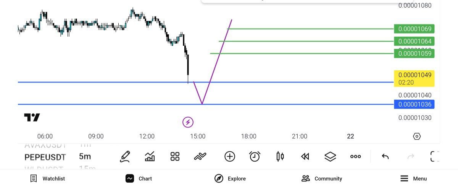Open the layout templates grid icon
The height and width of the screenshot is (188, 458).
click(x=175, y=156)
